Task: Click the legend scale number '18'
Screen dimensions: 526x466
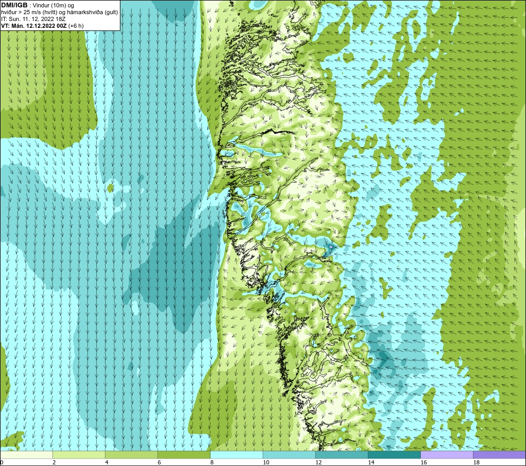Action: click(x=477, y=463)
